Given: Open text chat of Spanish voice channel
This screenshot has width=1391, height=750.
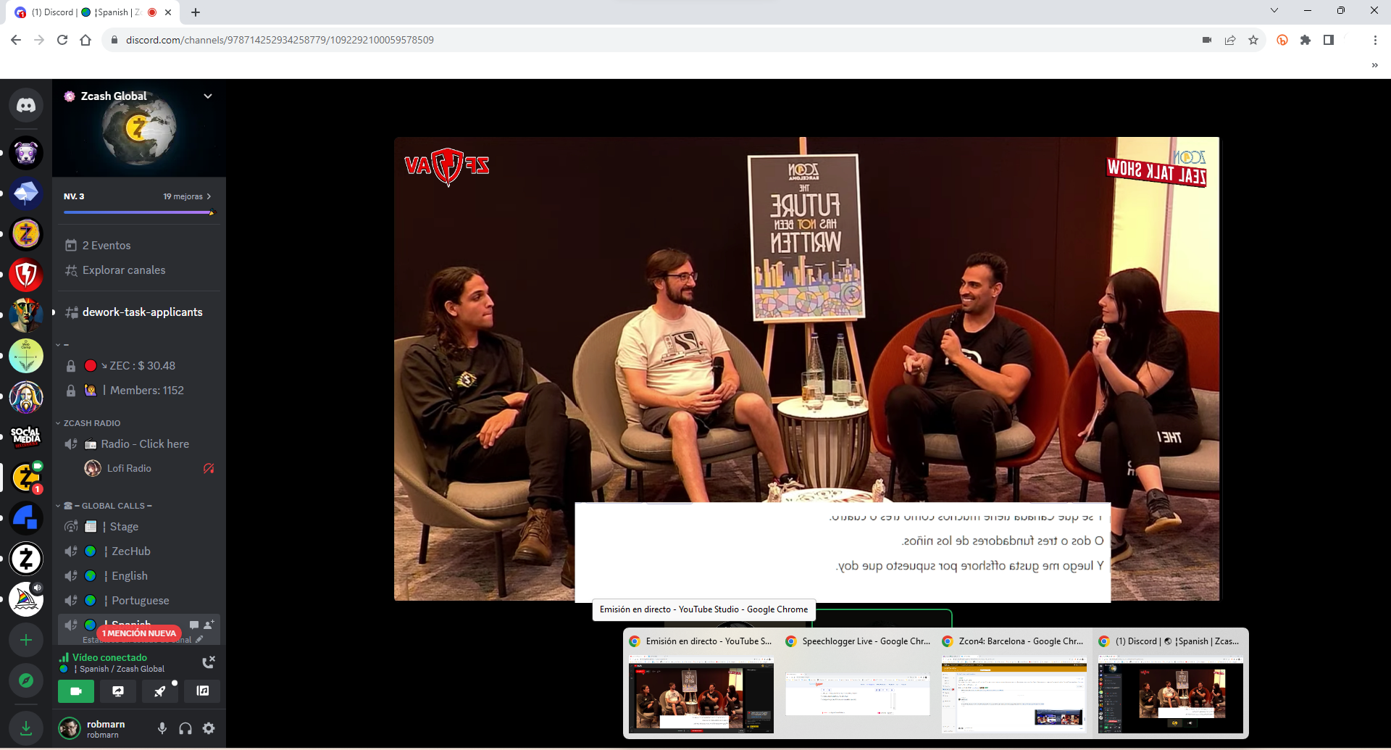Looking at the screenshot, I should pos(194,625).
